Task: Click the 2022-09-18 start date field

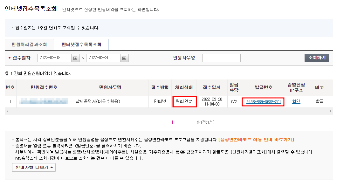Action: point(54,58)
